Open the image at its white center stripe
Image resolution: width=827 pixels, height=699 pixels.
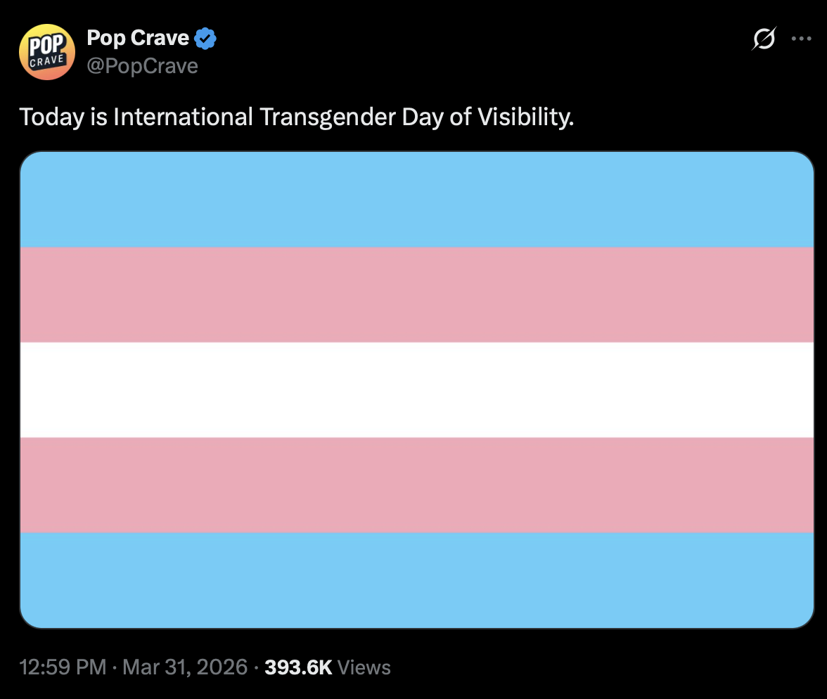click(416, 390)
